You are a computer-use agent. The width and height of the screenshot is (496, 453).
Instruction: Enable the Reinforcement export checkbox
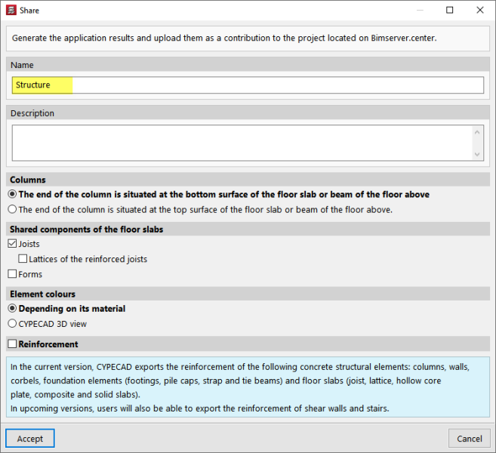pyautogui.click(x=12, y=344)
